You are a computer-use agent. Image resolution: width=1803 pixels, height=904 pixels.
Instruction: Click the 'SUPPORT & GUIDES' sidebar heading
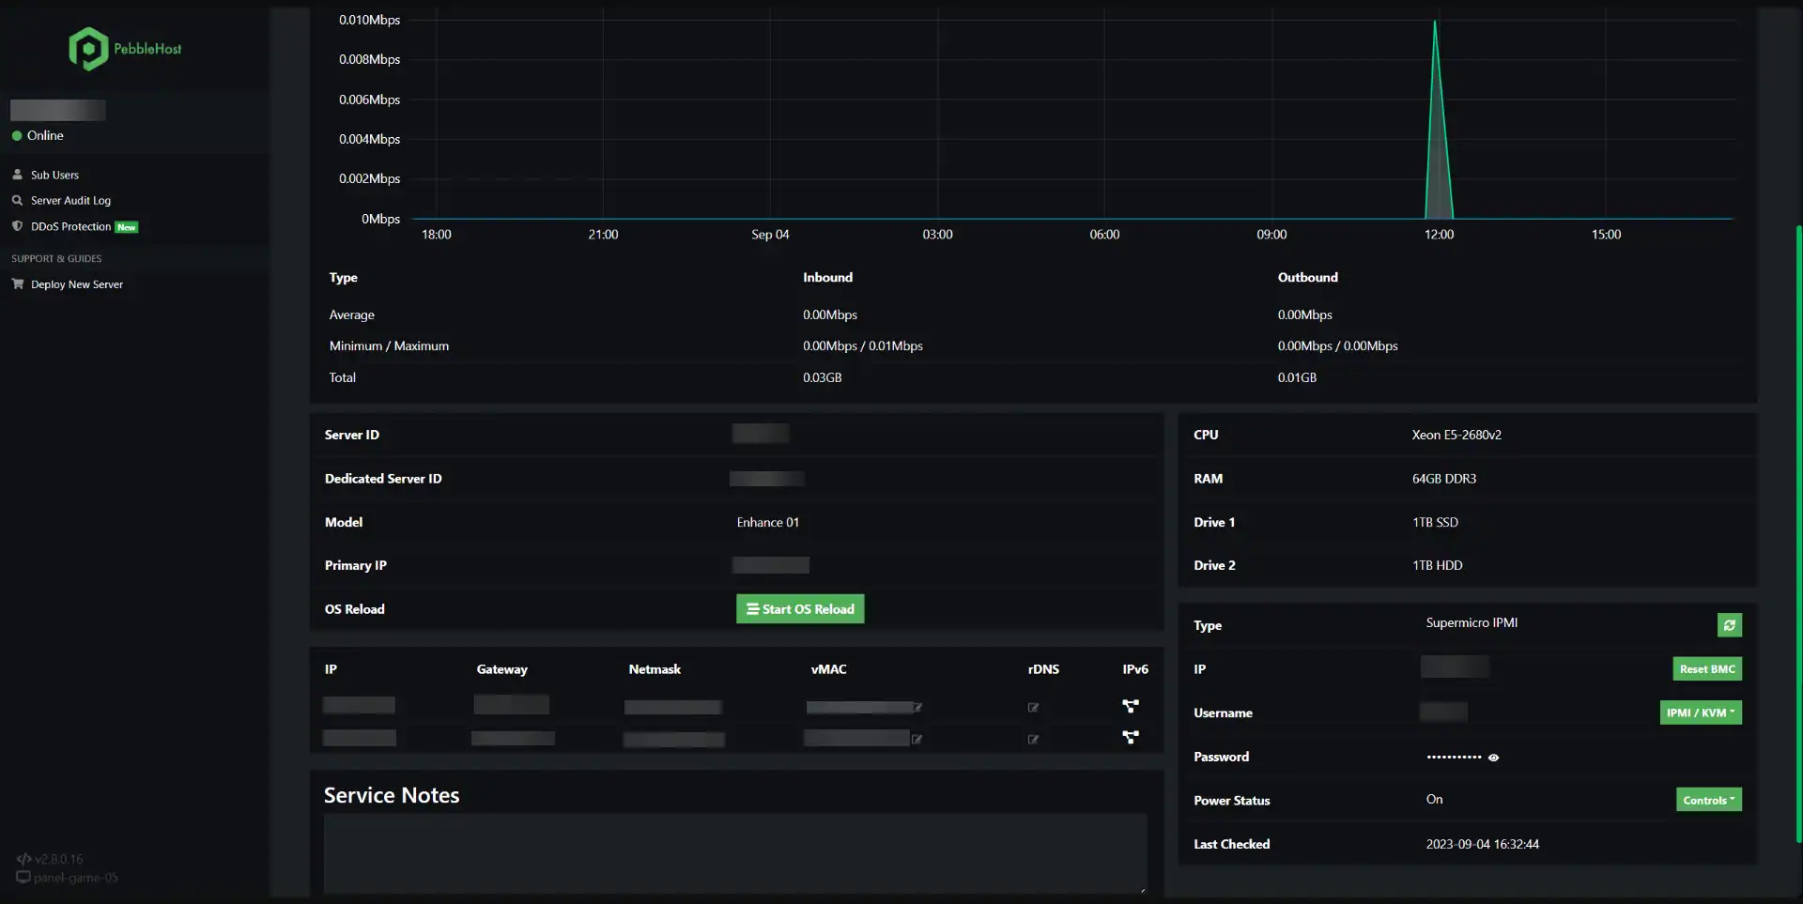point(56,259)
